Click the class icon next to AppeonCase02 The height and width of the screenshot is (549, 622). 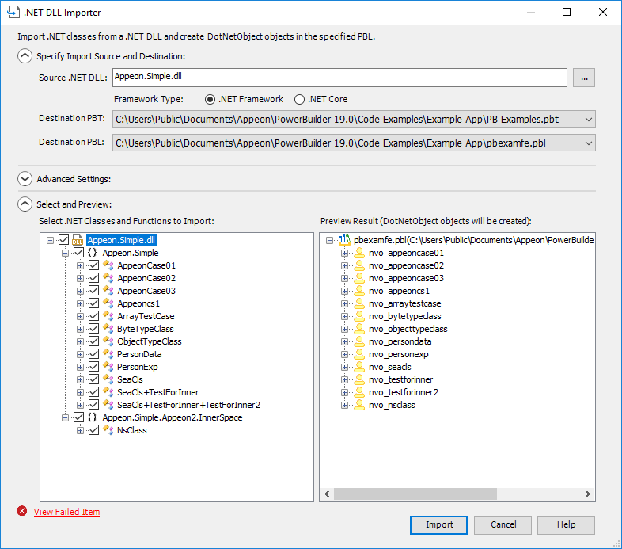(108, 278)
